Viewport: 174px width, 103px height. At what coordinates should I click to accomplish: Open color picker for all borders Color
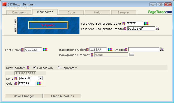39,83
